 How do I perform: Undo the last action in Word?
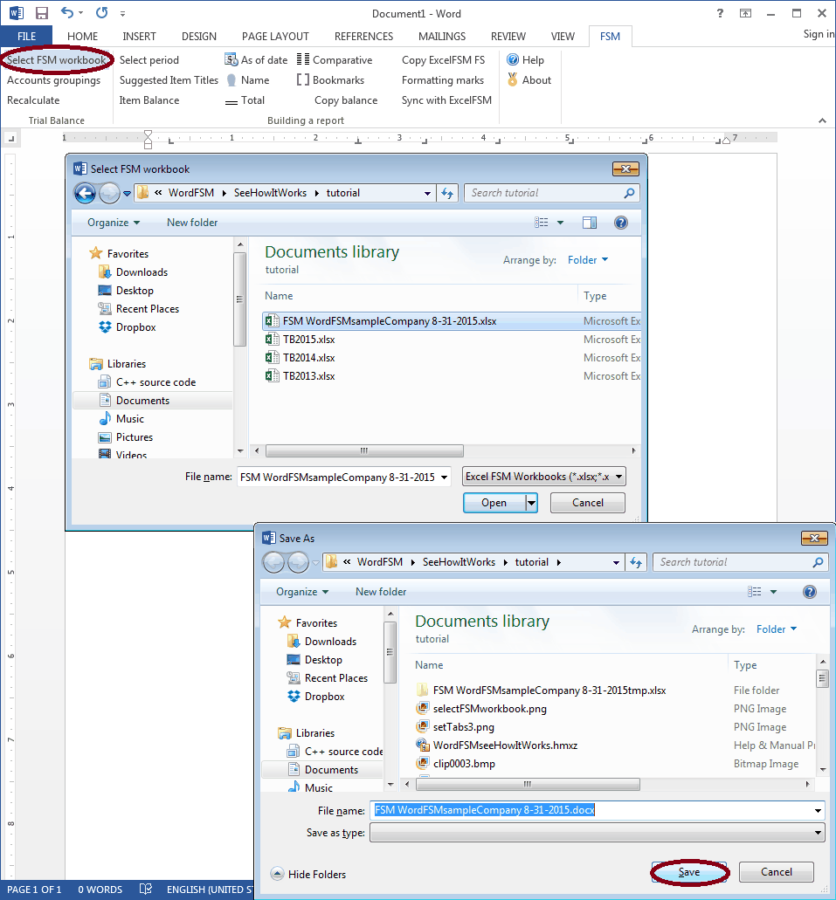(67, 12)
